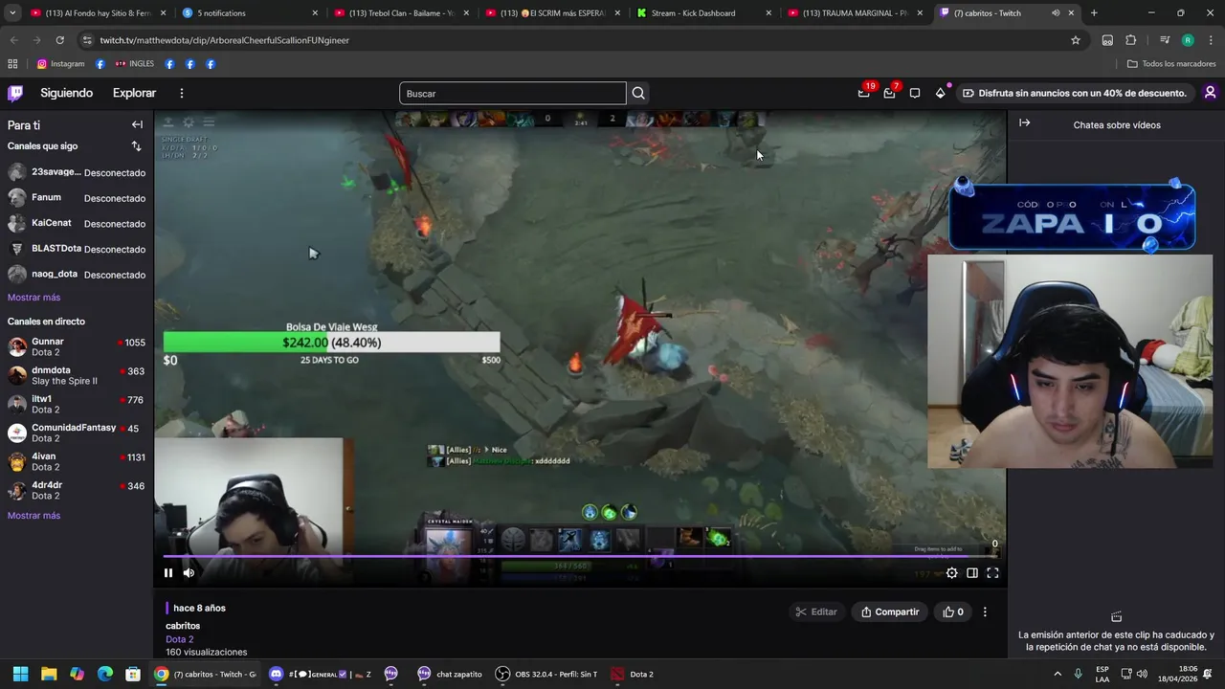Open Fanum channel in sidebar

click(77, 198)
